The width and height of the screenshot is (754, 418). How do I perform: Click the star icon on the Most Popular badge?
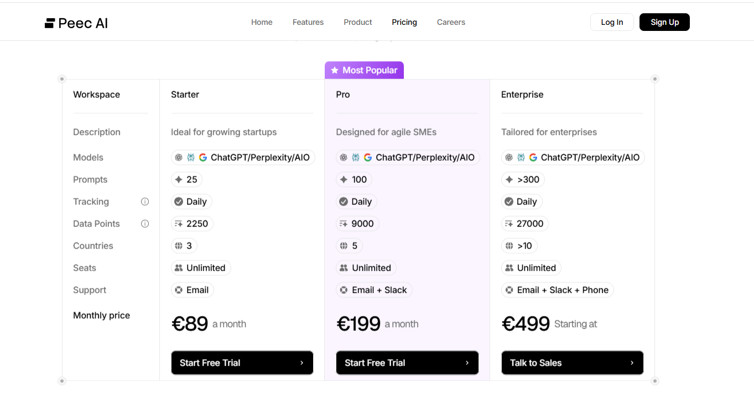click(334, 70)
